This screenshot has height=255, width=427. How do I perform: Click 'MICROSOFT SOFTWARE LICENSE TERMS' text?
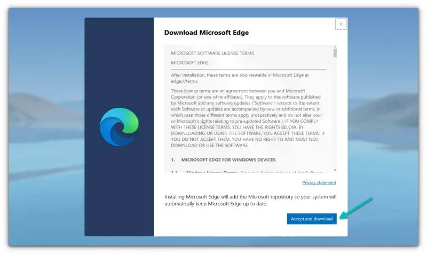(x=212, y=53)
